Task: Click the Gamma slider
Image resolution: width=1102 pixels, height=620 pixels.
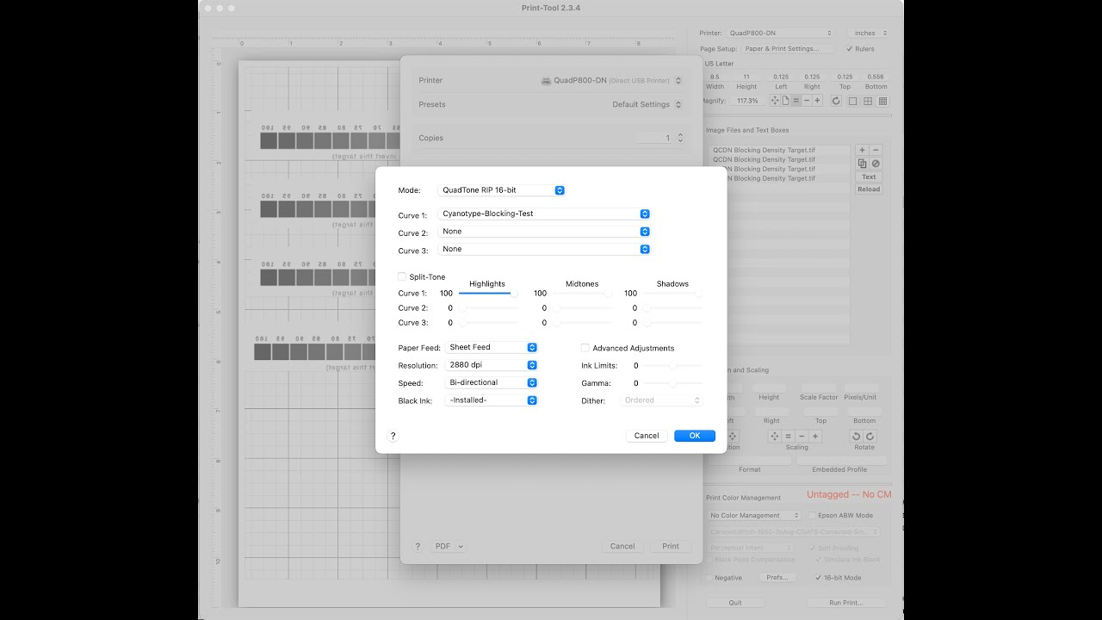Action: [x=673, y=383]
